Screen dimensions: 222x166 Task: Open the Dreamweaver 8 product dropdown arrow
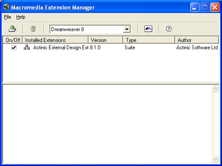[x=127, y=29]
